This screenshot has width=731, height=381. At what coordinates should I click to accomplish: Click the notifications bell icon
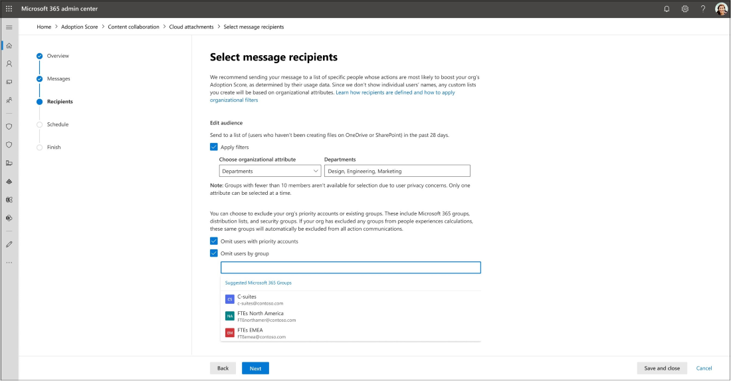pyautogui.click(x=667, y=9)
